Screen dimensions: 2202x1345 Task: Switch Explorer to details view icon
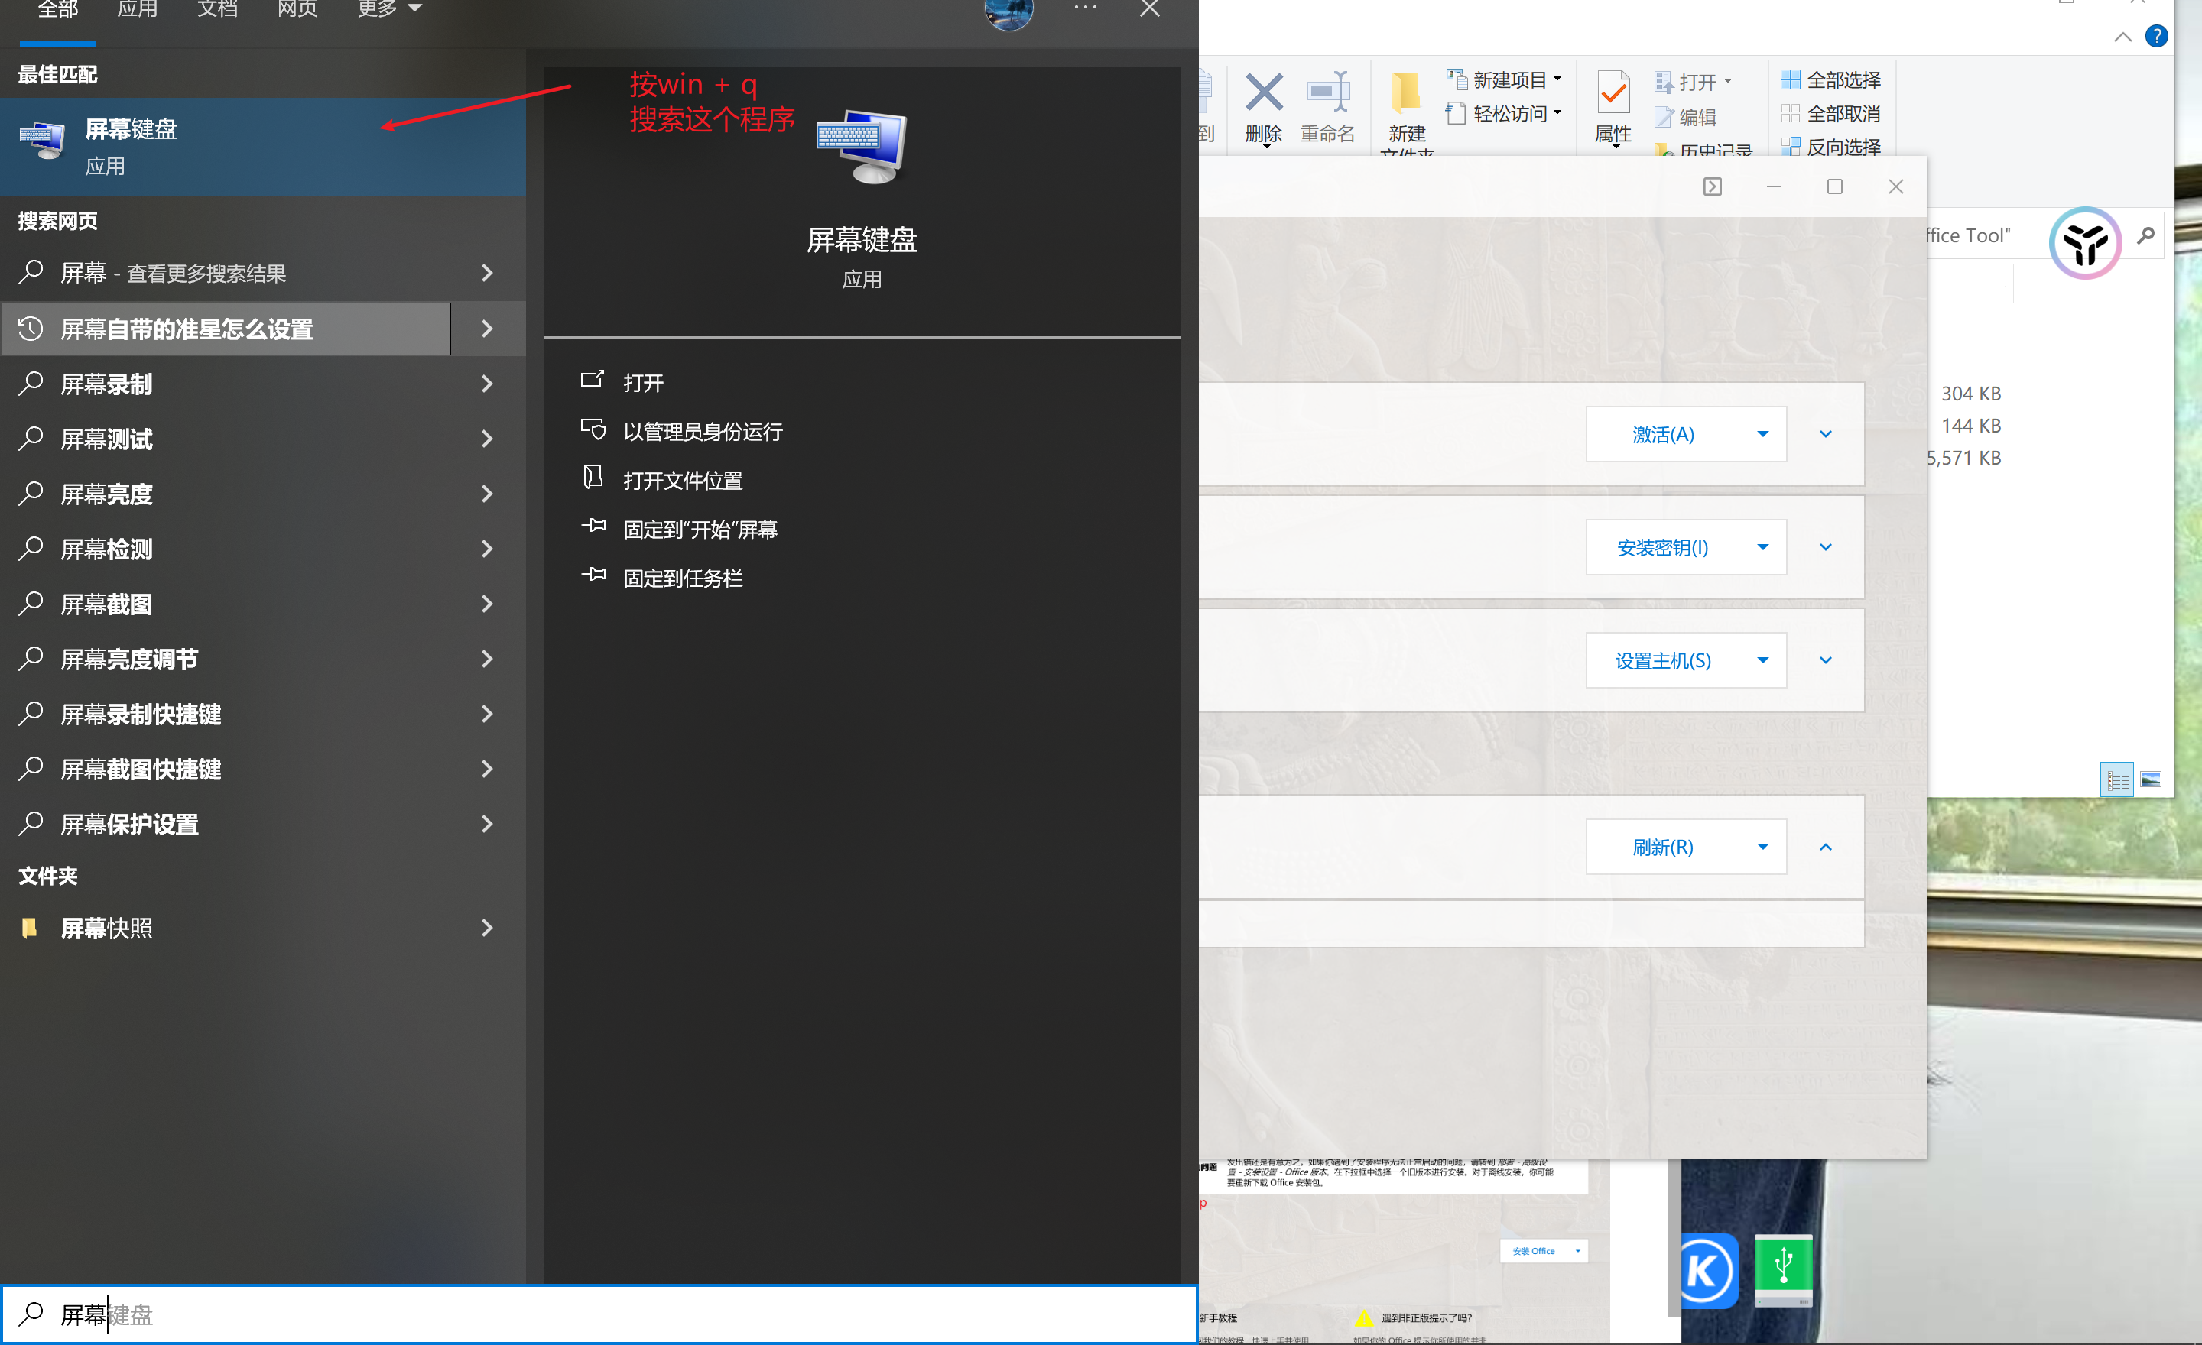2117,779
